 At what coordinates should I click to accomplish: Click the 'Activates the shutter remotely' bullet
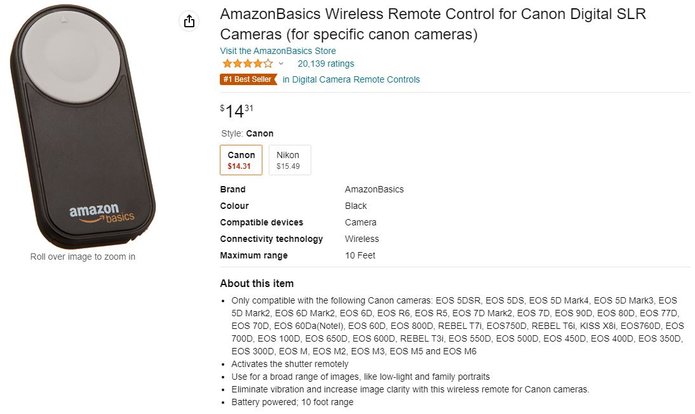(x=290, y=364)
